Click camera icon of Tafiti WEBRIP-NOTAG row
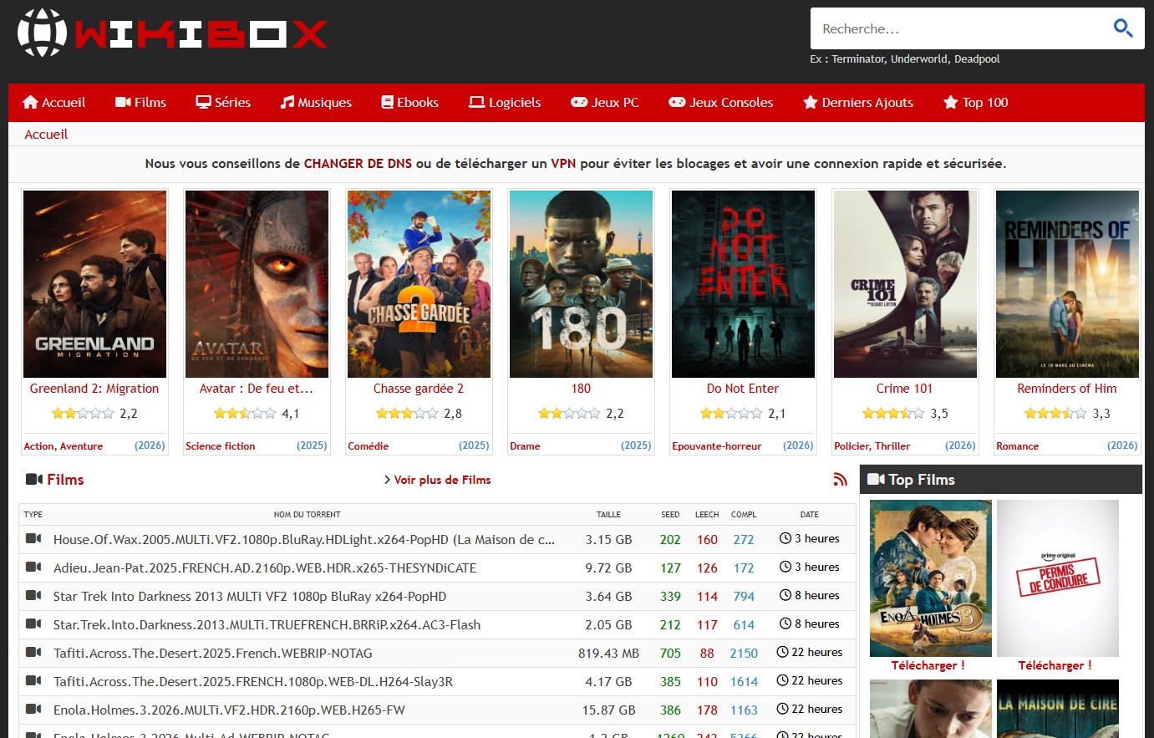Image resolution: width=1154 pixels, height=738 pixels. (33, 653)
